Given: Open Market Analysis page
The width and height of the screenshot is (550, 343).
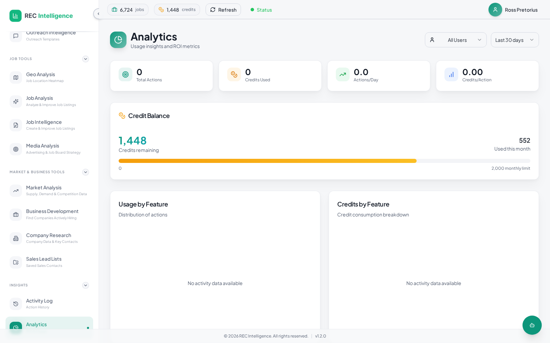Looking at the screenshot, I should coord(49,191).
